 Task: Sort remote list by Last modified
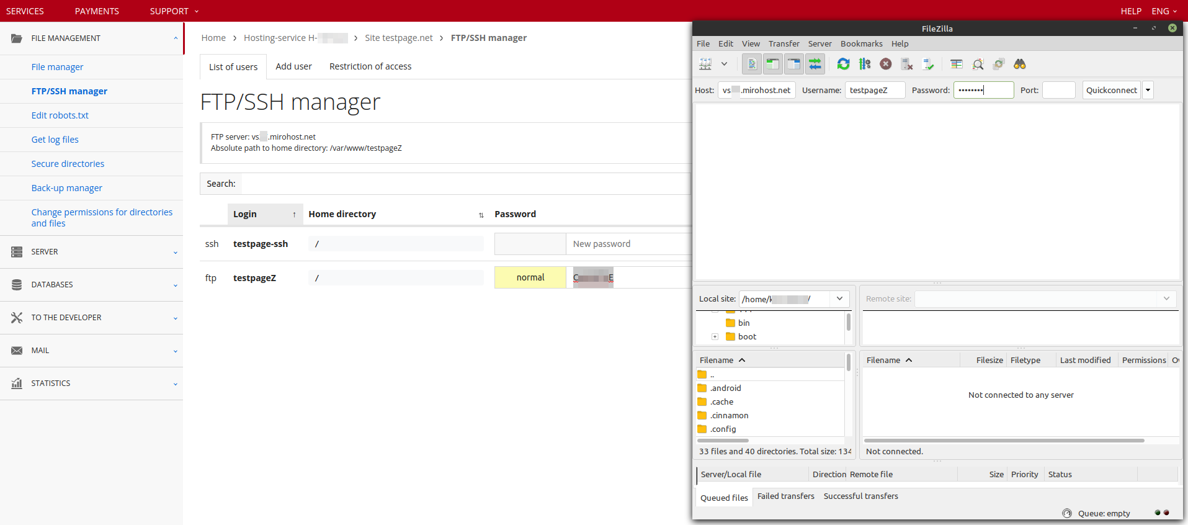(x=1085, y=360)
